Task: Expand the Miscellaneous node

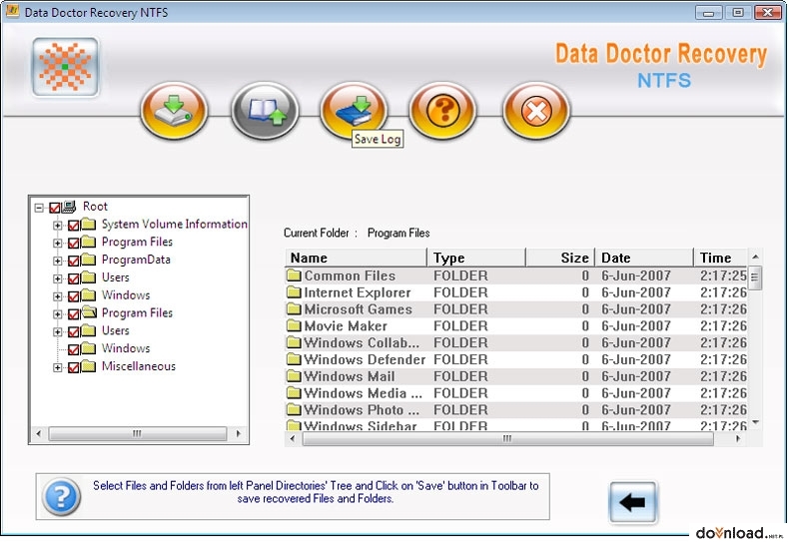Action: pyautogui.click(x=58, y=367)
